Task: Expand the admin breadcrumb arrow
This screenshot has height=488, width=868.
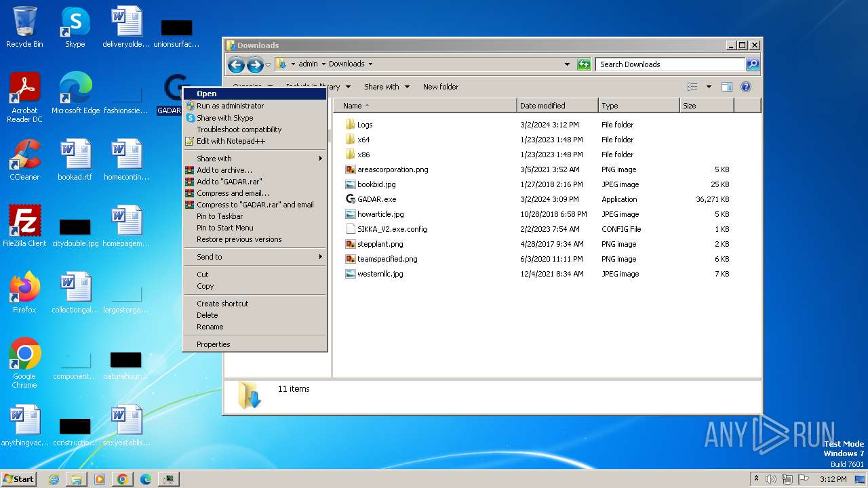Action: point(323,64)
